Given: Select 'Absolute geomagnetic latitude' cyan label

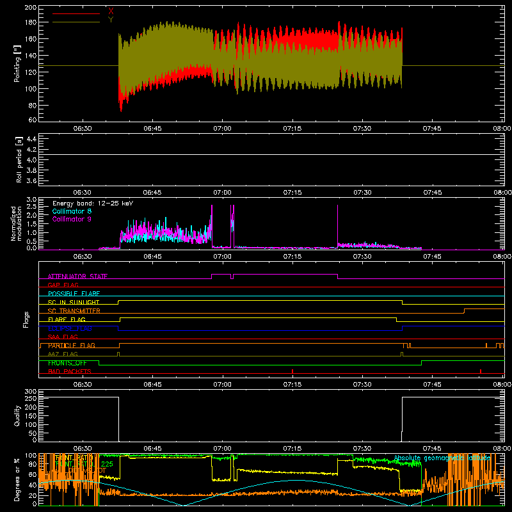Looking at the screenshot, I should [x=442, y=458].
